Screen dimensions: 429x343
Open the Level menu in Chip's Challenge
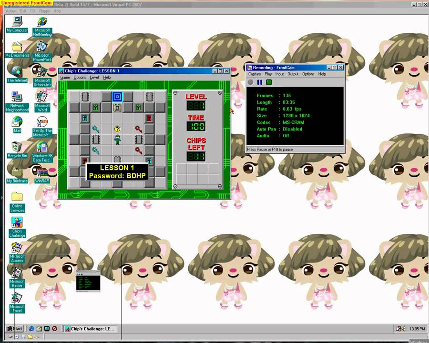(x=94, y=77)
